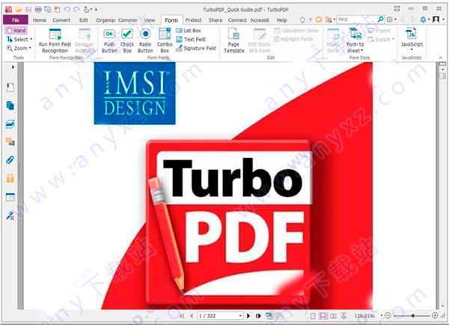Open the Layers panel in left sidebar
Image resolution: width=449 pixels, height=325 pixels.
click(10, 124)
